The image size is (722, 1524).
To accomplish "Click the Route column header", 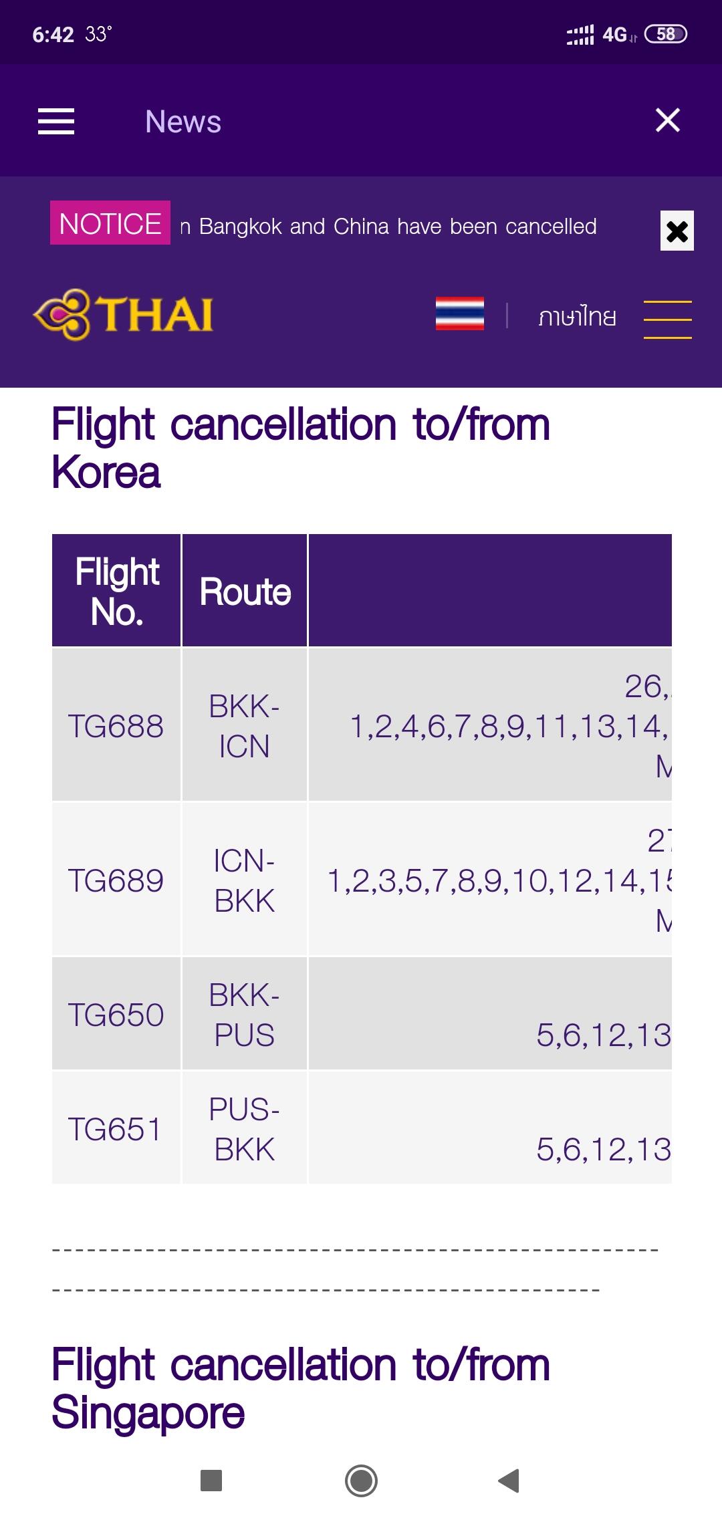I will pos(245,592).
